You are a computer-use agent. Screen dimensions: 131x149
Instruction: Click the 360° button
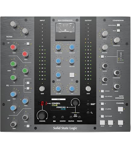(x=88, y=104)
